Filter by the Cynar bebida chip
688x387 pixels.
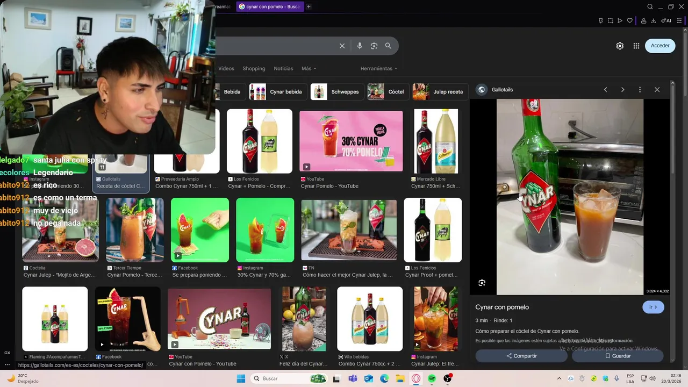[278, 92]
